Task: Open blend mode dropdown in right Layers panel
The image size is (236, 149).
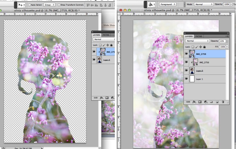Action: (x=197, y=41)
